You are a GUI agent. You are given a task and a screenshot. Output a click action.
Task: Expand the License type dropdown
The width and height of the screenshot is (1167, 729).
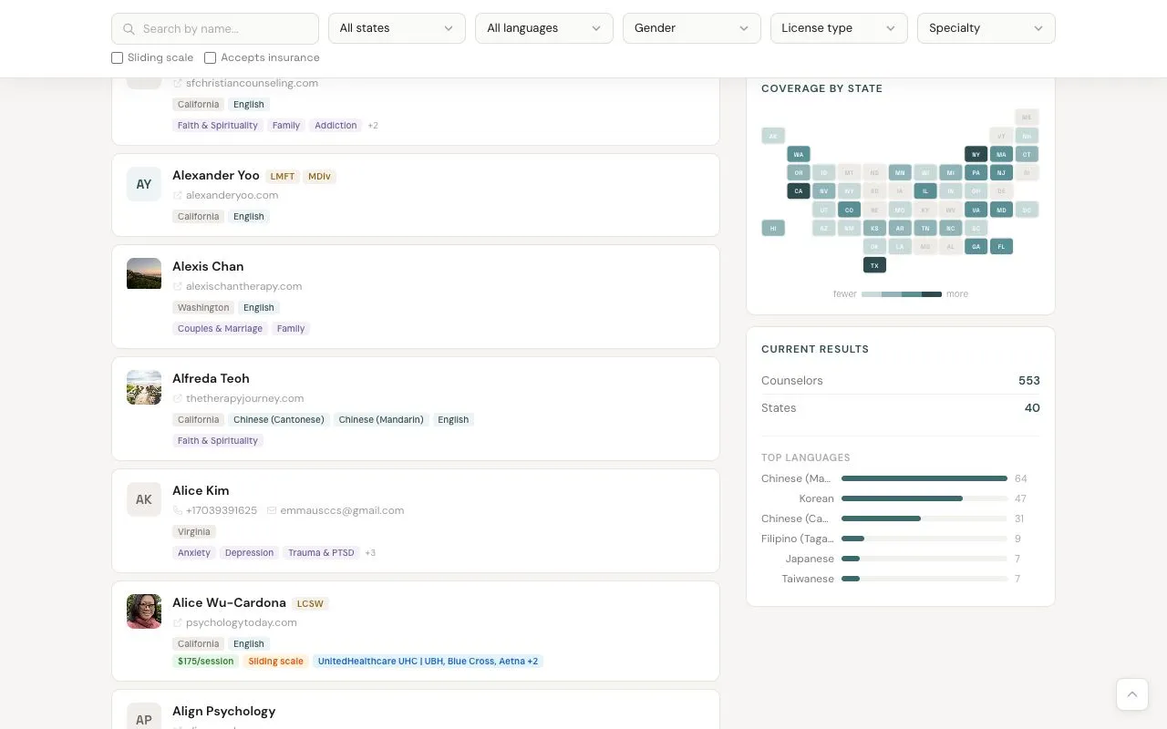pyautogui.click(x=838, y=28)
